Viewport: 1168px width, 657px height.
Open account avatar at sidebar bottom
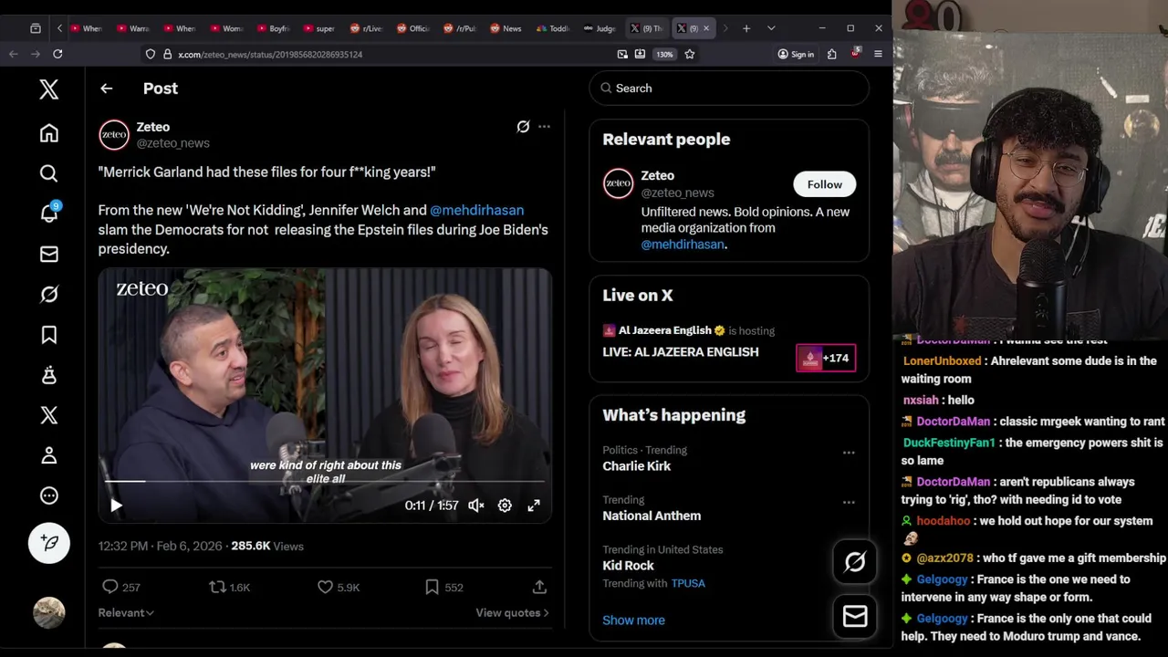[x=49, y=612]
